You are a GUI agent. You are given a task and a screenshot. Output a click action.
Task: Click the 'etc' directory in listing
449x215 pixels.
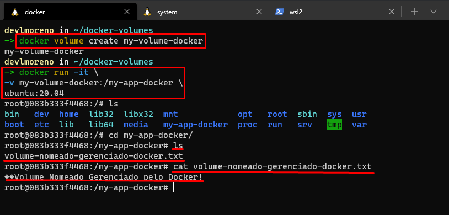(x=41, y=125)
